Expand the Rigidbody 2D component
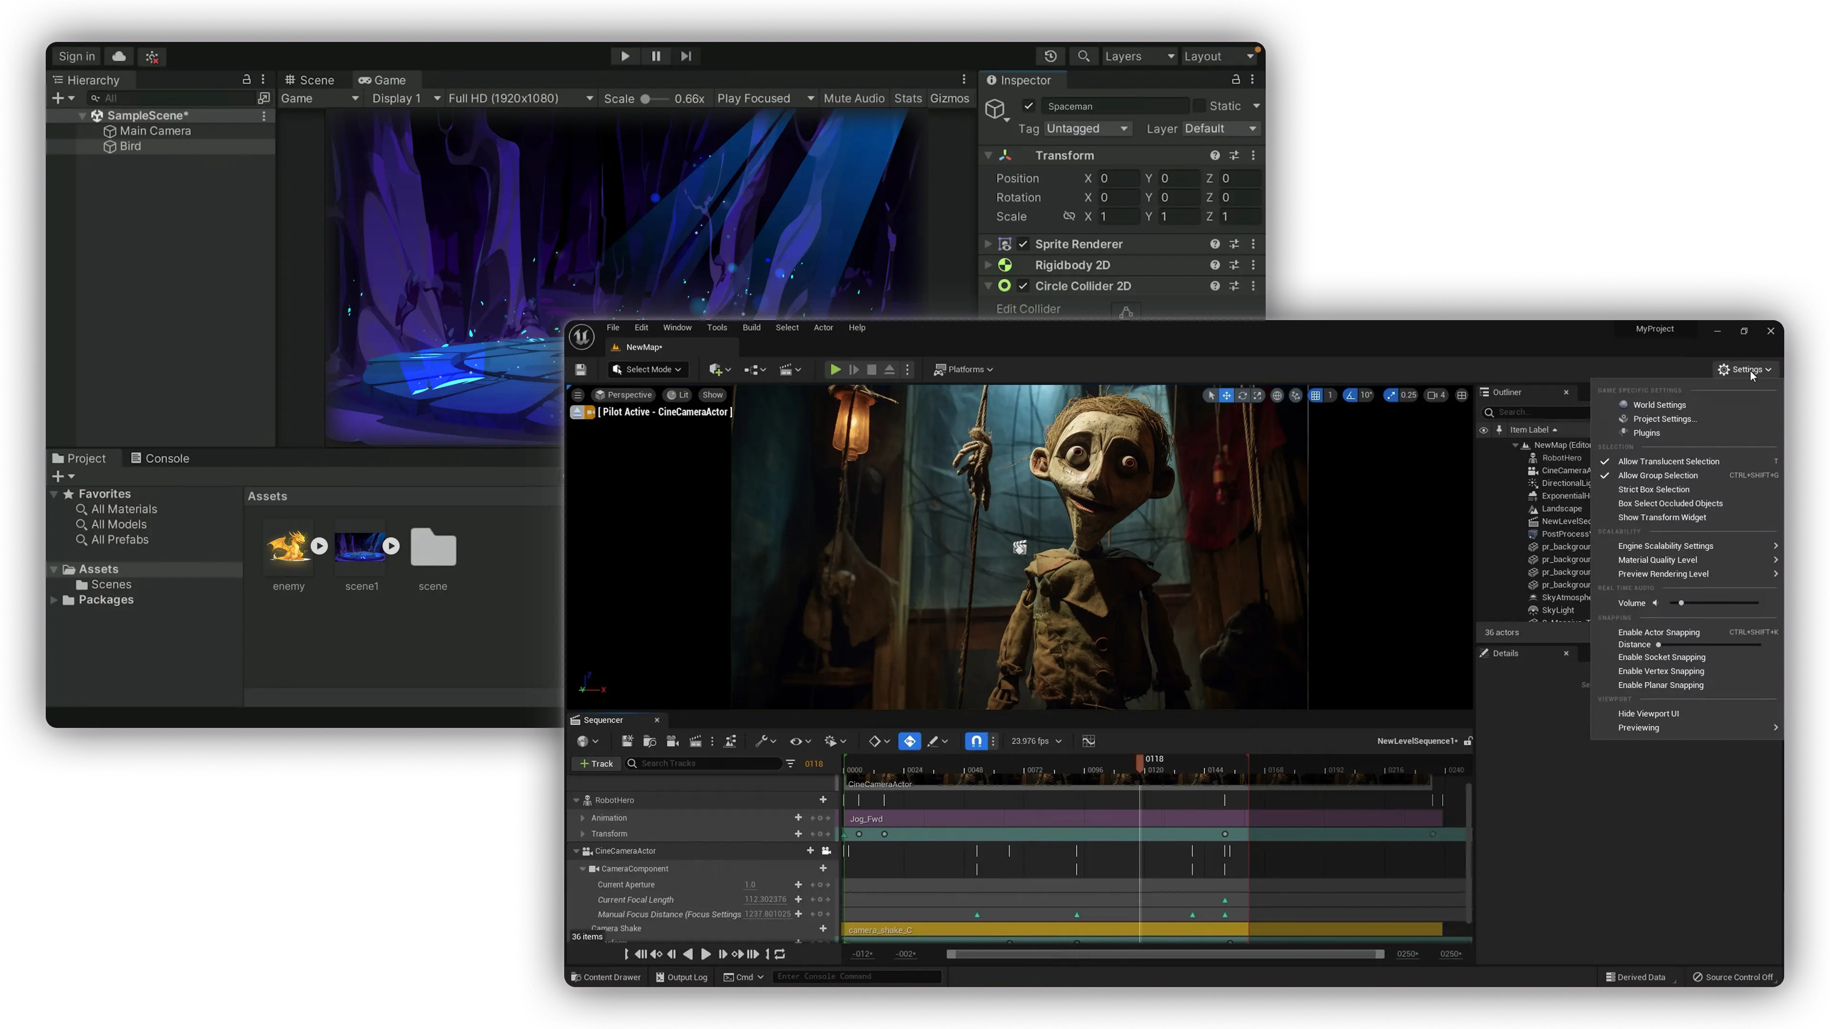 point(987,265)
